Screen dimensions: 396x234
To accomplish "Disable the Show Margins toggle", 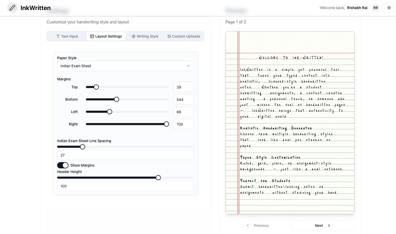I will point(63,165).
